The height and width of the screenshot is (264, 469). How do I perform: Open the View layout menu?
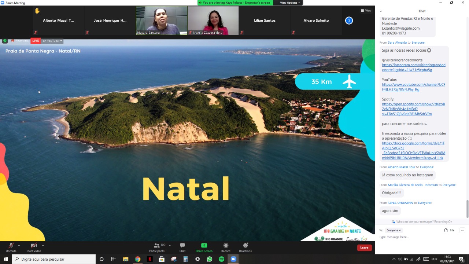[x=366, y=11]
